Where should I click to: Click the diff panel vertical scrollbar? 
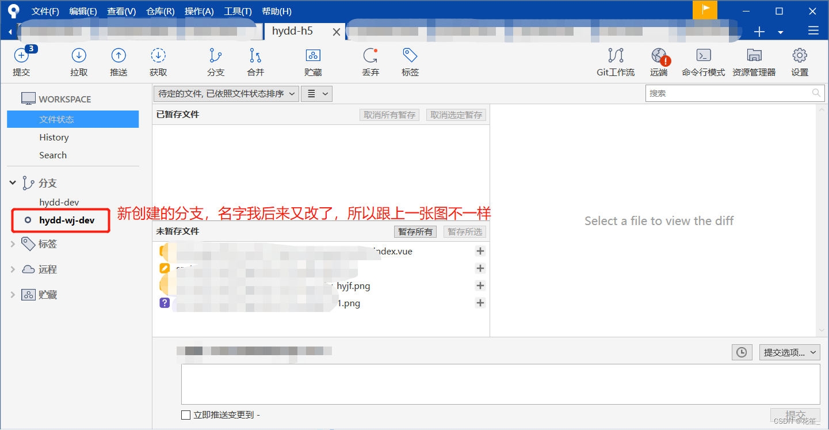tap(822, 220)
